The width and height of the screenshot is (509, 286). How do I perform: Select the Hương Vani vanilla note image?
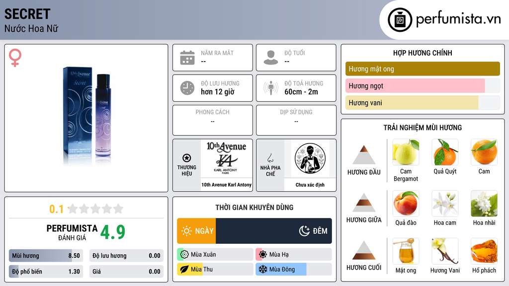(x=445, y=251)
